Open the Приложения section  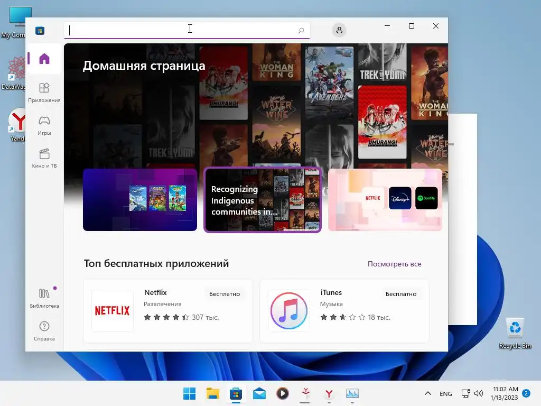point(44,93)
